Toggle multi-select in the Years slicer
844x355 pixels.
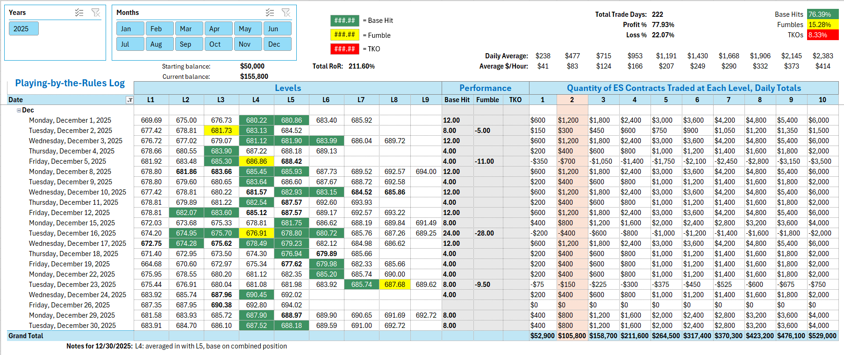79,13
